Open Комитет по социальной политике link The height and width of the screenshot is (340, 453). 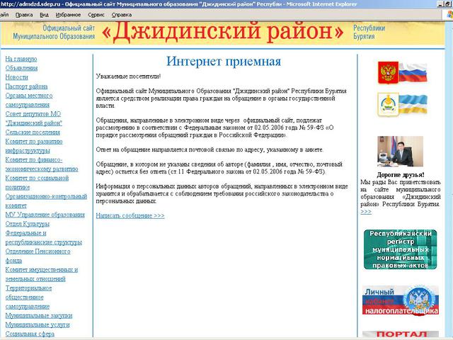click(x=37, y=183)
